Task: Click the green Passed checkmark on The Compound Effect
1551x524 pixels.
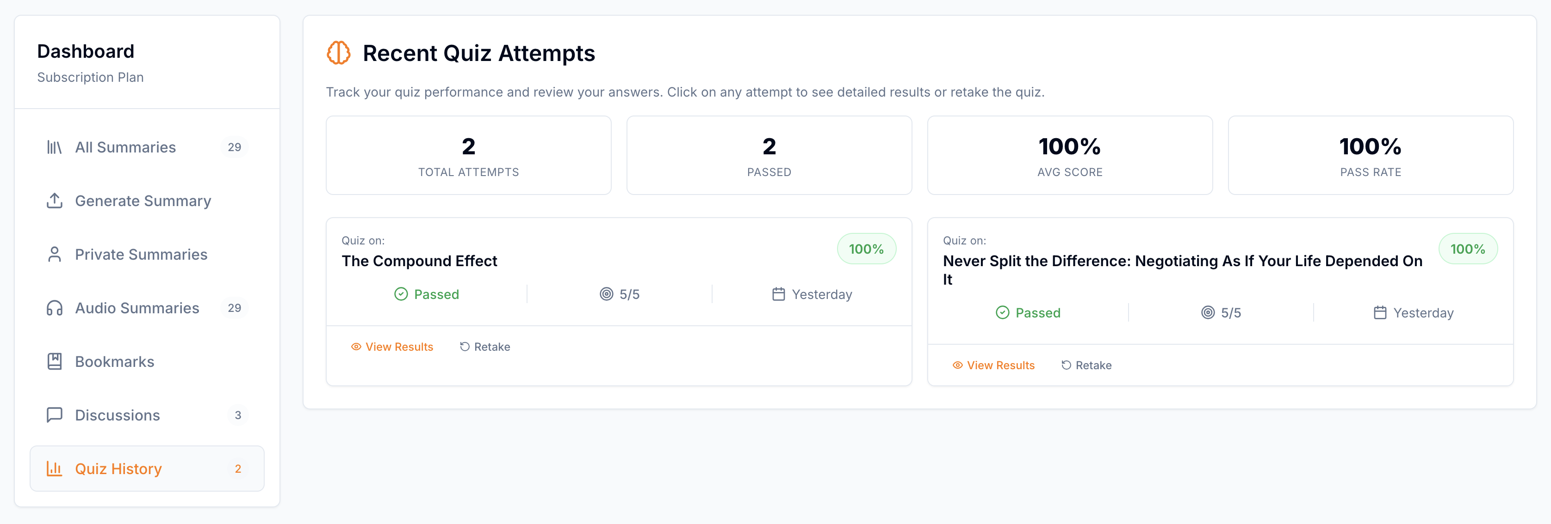Action: [401, 293]
